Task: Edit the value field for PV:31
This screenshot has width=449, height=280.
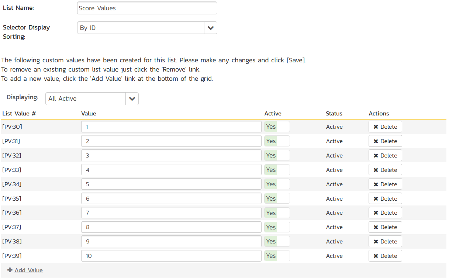Action: [171, 141]
